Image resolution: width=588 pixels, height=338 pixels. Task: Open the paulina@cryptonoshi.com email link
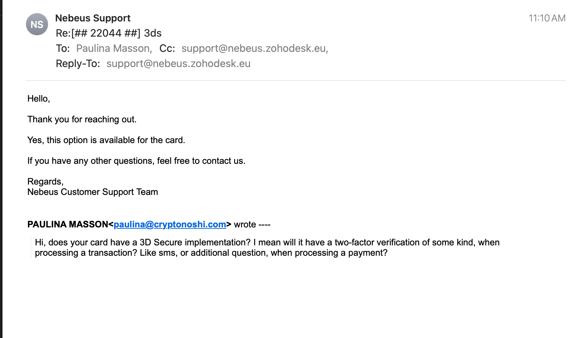(x=170, y=224)
